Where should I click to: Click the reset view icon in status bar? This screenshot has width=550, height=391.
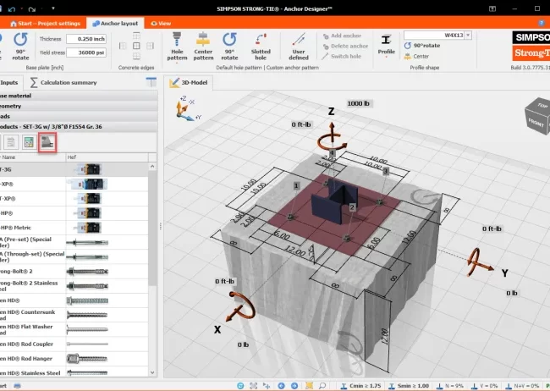tap(240, 386)
